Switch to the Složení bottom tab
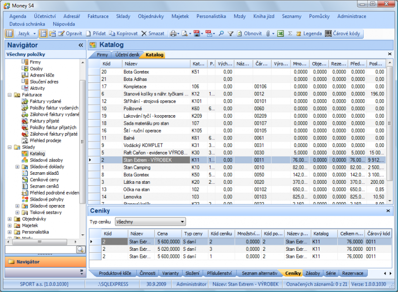The height and width of the screenshot is (292, 398). click(192, 273)
